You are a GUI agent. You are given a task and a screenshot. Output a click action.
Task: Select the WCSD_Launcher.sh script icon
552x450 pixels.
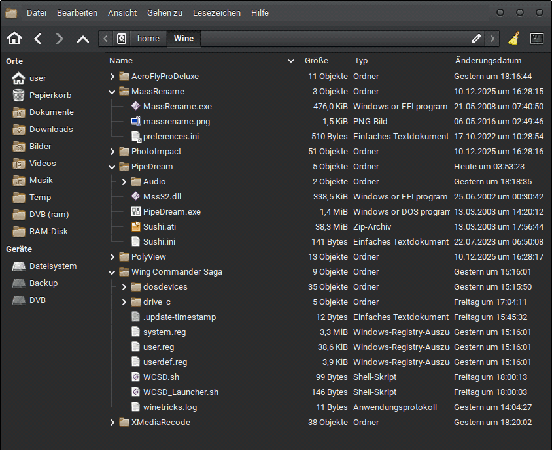pyautogui.click(x=135, y=392)
